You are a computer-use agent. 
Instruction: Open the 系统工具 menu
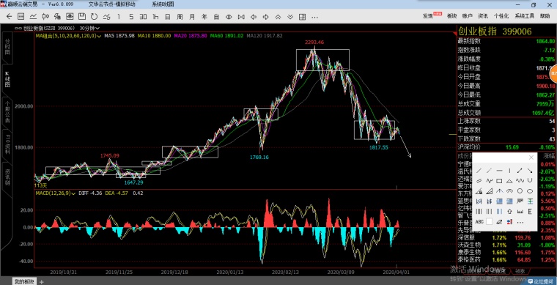click(x=524, y=16)
